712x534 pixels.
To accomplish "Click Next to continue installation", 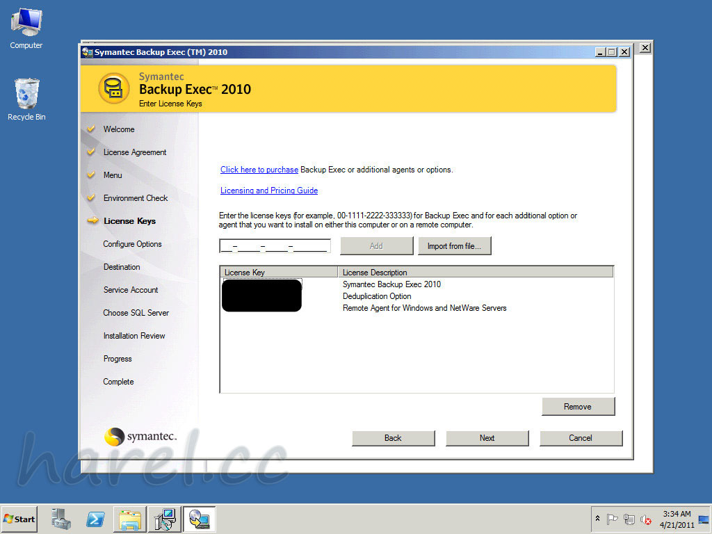I will (487, 438).
